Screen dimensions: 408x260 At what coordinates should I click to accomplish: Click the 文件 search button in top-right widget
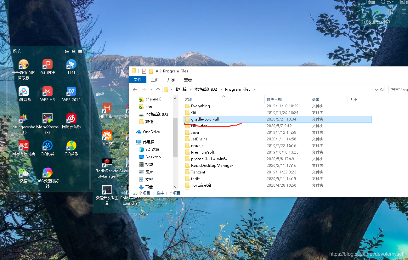click(x=388, y=2)
